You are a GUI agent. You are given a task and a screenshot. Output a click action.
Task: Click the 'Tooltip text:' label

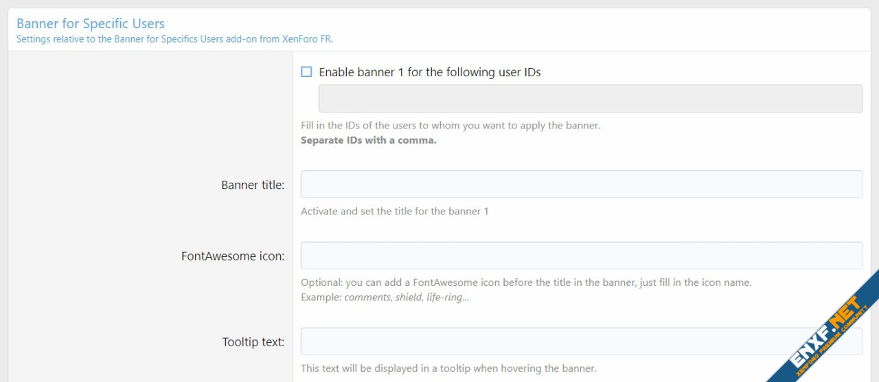pos(253,341)
